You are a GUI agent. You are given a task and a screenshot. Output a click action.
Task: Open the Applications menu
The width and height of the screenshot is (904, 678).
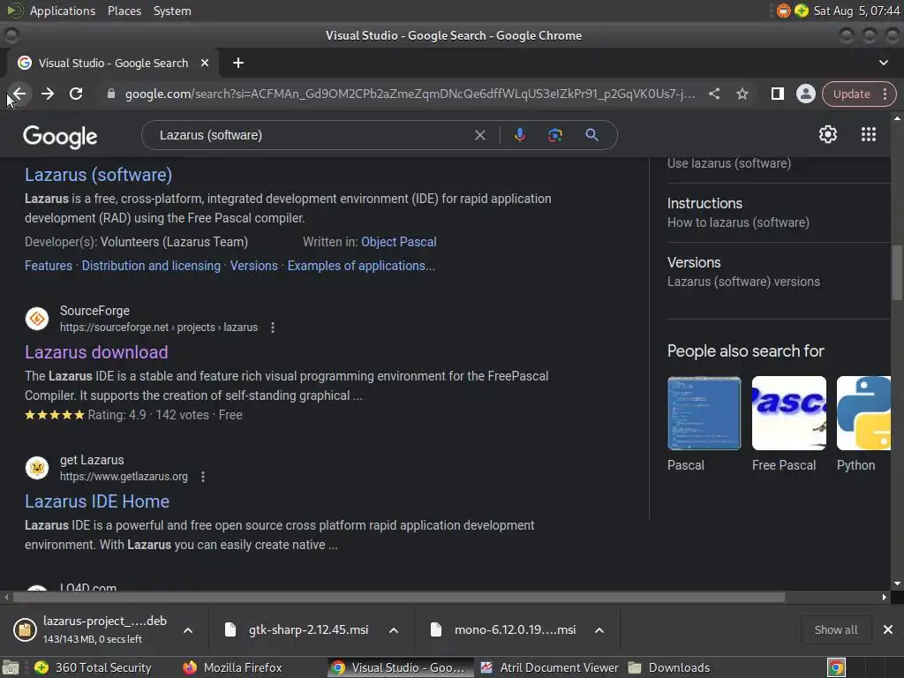pos(63,11)
